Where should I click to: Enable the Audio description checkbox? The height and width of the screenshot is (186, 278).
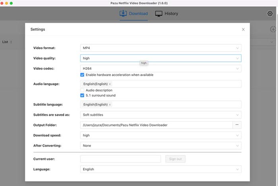tap(82, 90)
